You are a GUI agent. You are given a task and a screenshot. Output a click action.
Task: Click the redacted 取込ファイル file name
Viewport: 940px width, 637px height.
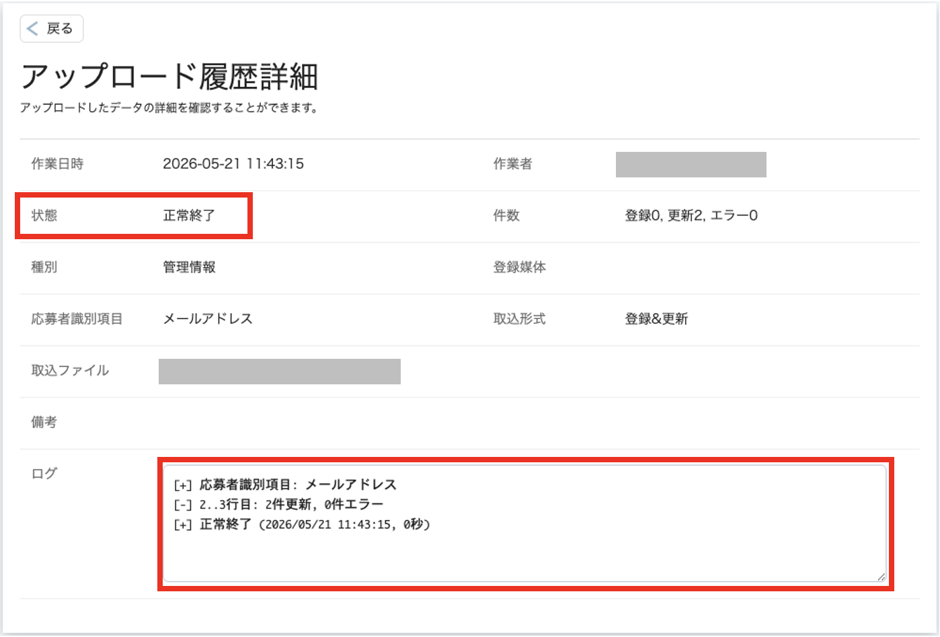(280, 372)
